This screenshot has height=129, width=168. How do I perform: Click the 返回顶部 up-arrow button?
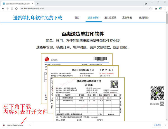tap(162, 104)
